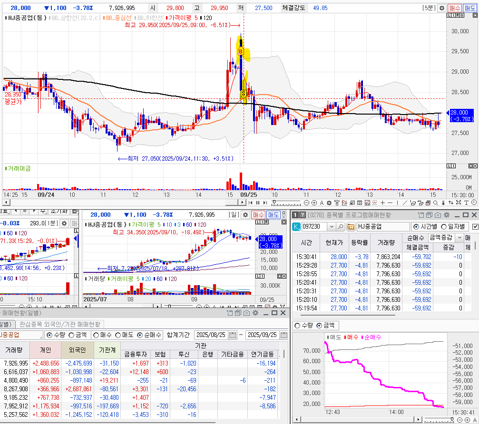The width and height of the screenshot is (479, 424).
Task: Click end date field 2025/09/25
Action: point(263,335)
